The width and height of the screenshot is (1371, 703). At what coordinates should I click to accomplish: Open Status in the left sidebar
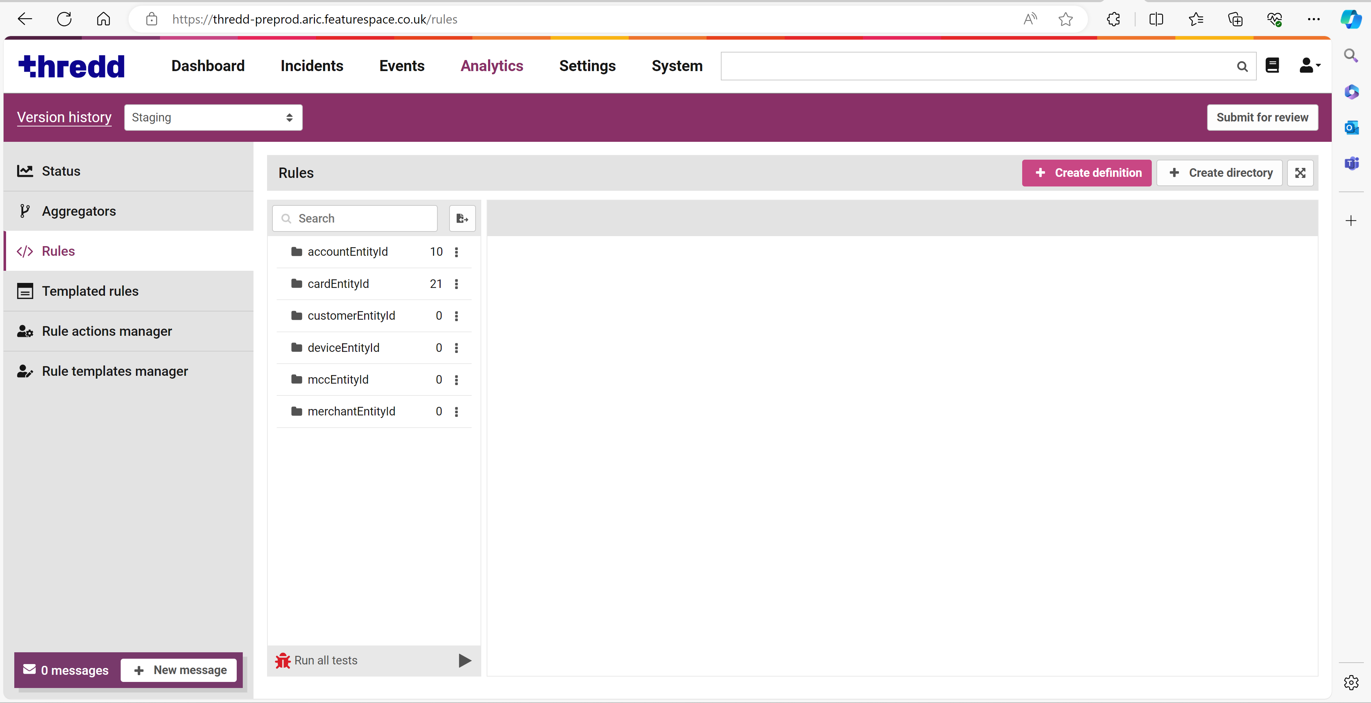(129, 171)
